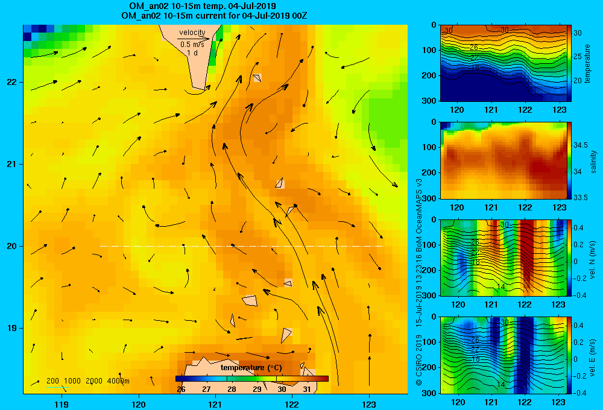Click the title line 'OM_an02 10-15m temp. 04-Jul-2019'
603x410 pixels.
coord(203,6)
